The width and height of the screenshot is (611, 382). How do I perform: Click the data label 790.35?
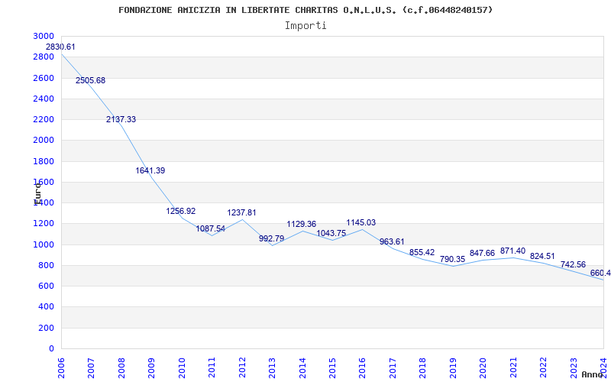(452, 259)
